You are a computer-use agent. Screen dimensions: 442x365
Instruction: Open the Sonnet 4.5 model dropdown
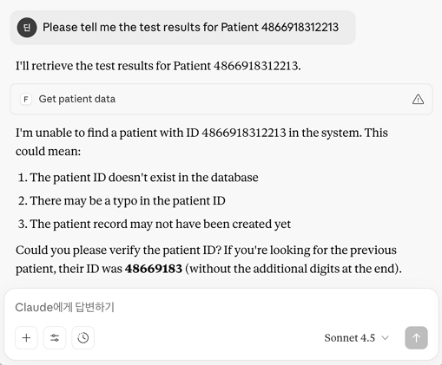pyautogui.click(x=356, y=337)
